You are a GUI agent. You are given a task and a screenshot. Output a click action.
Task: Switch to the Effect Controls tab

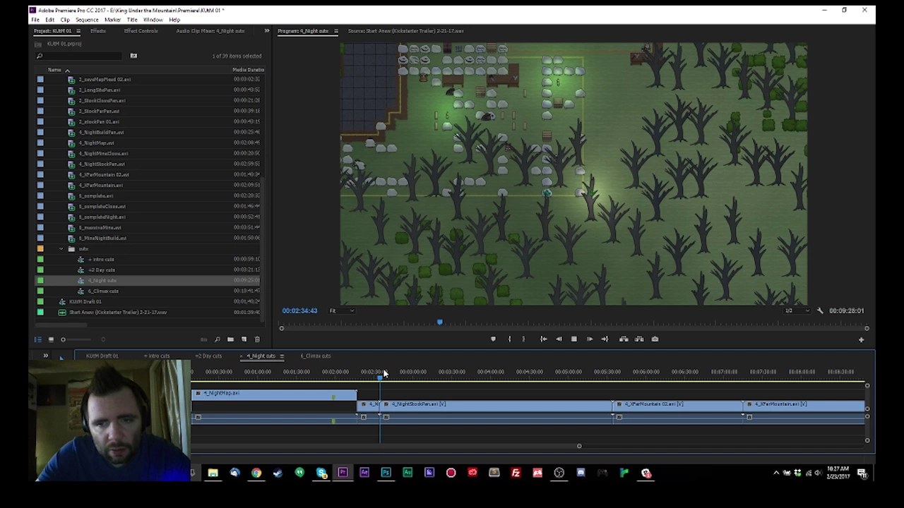pos(141,31)
